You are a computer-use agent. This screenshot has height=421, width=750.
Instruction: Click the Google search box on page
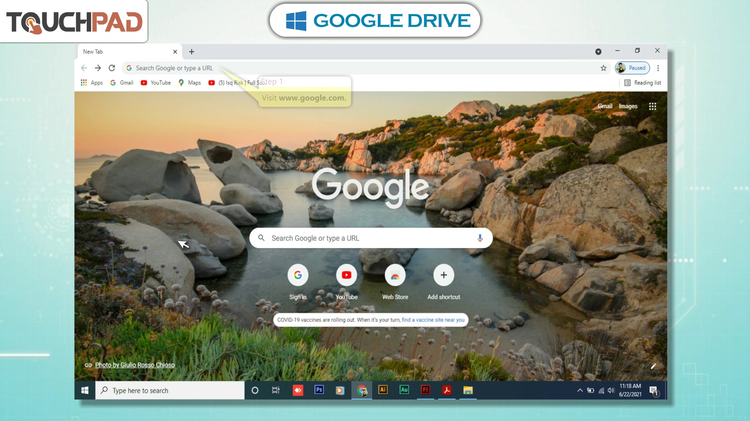click(371, 238)
